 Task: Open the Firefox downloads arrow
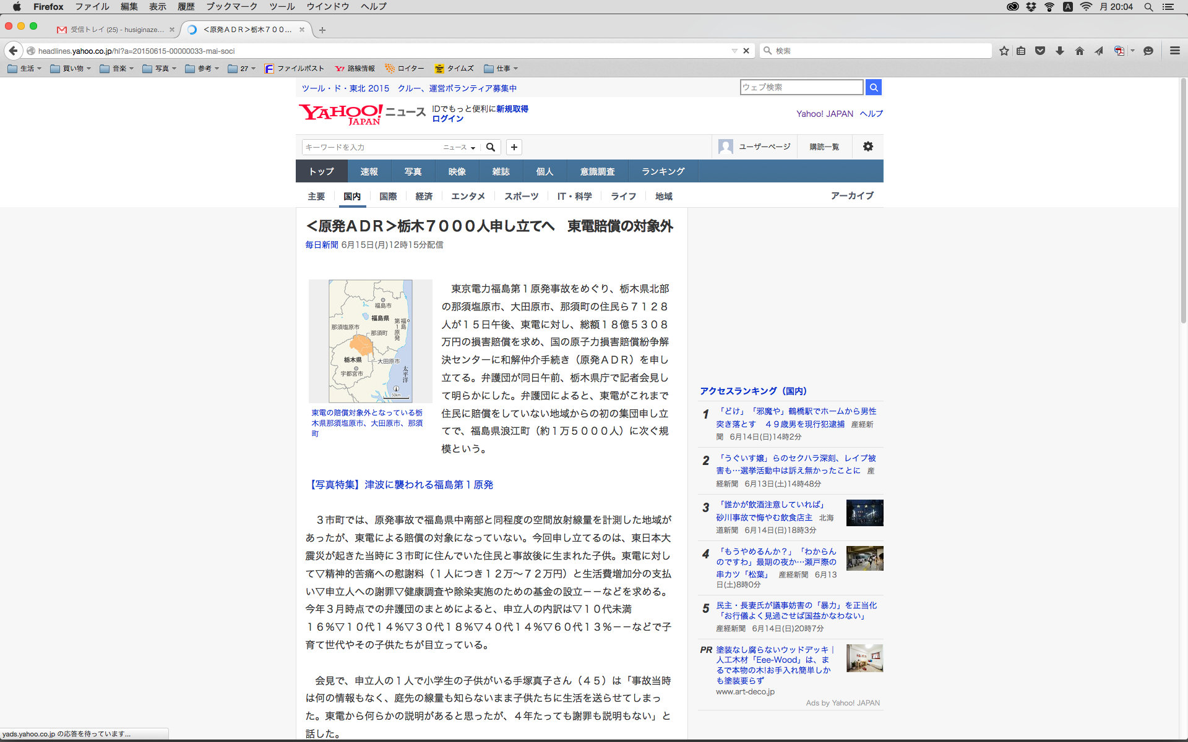click(x=1060, y=51)
